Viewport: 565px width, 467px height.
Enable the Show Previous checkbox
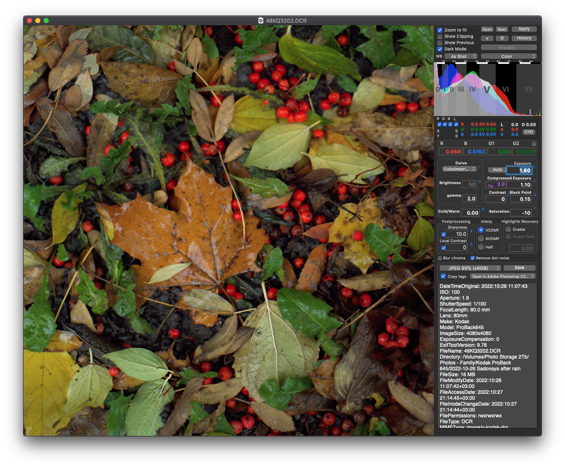point(440,43)
